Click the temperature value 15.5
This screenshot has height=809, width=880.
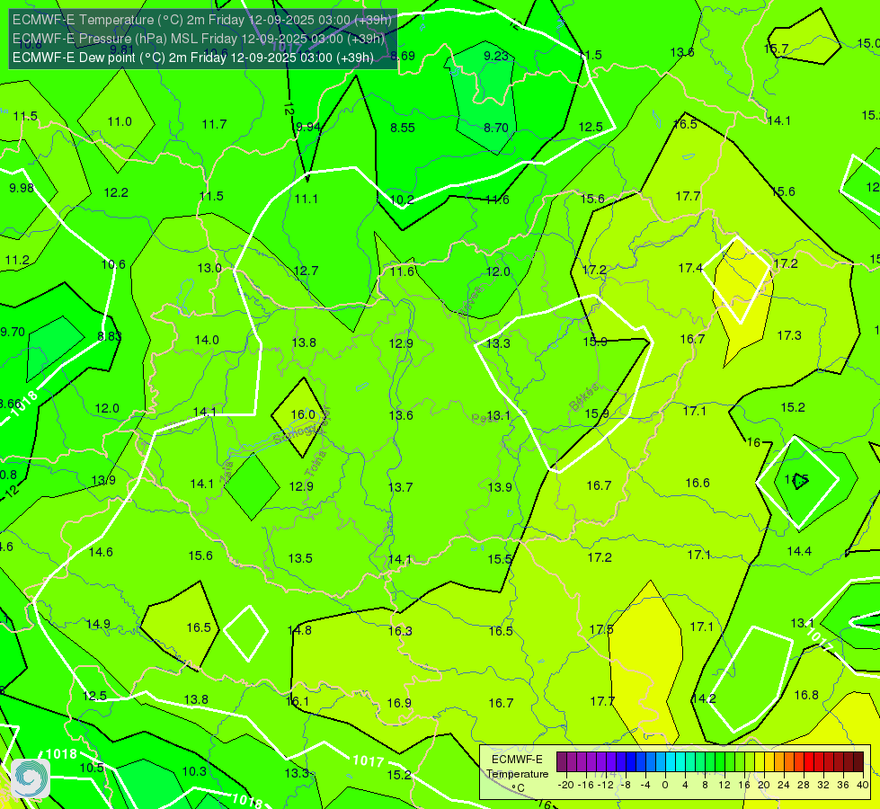[500, 559]
